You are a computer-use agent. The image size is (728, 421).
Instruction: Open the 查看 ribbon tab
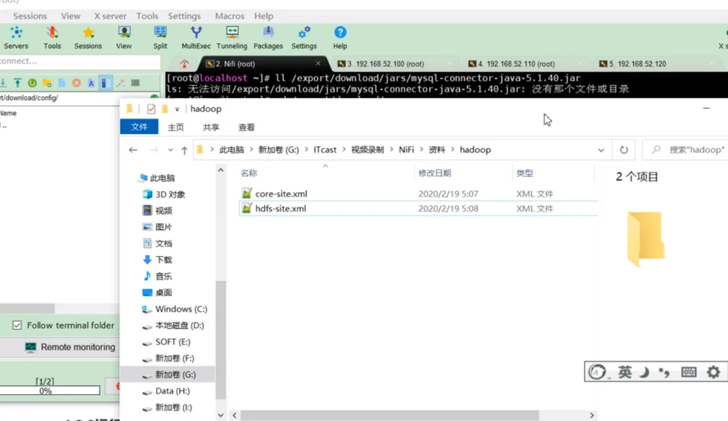[247, 127]
